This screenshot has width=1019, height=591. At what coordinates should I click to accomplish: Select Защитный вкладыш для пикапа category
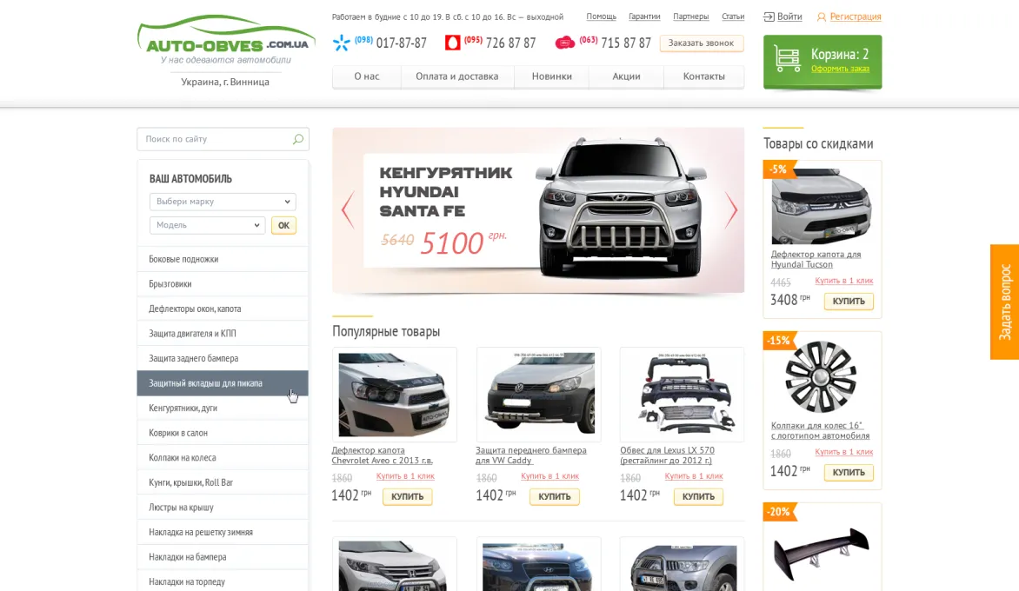click(x=223, y=383)
